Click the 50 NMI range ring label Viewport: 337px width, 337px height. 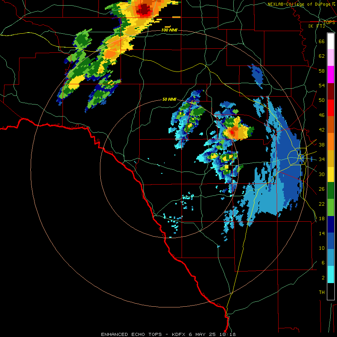169,99
